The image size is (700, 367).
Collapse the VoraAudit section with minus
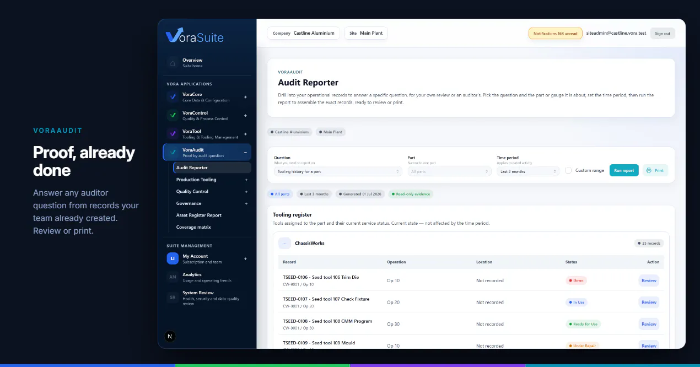point(245,152)
